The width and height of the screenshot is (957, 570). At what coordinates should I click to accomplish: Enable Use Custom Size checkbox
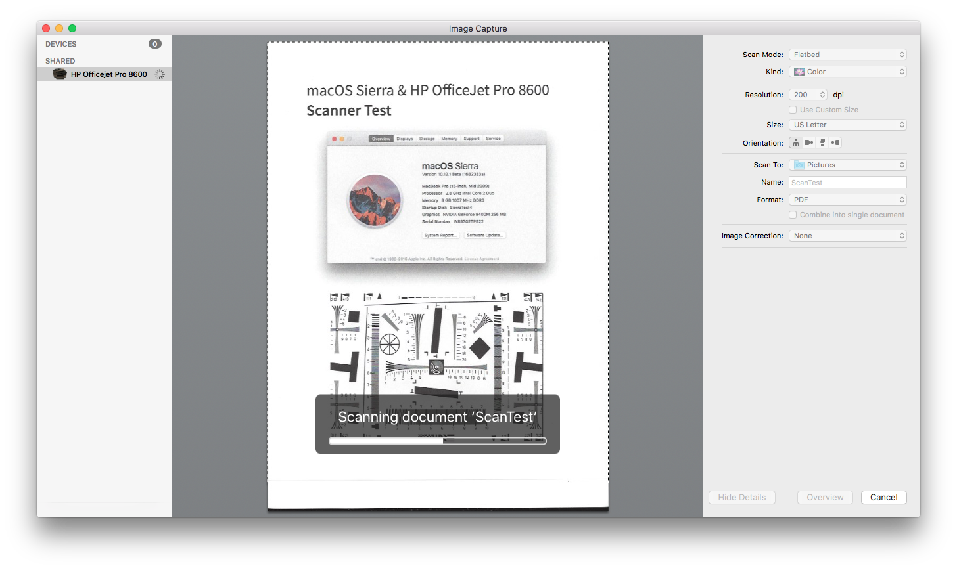pyautogui.click(x=793, y=110)
